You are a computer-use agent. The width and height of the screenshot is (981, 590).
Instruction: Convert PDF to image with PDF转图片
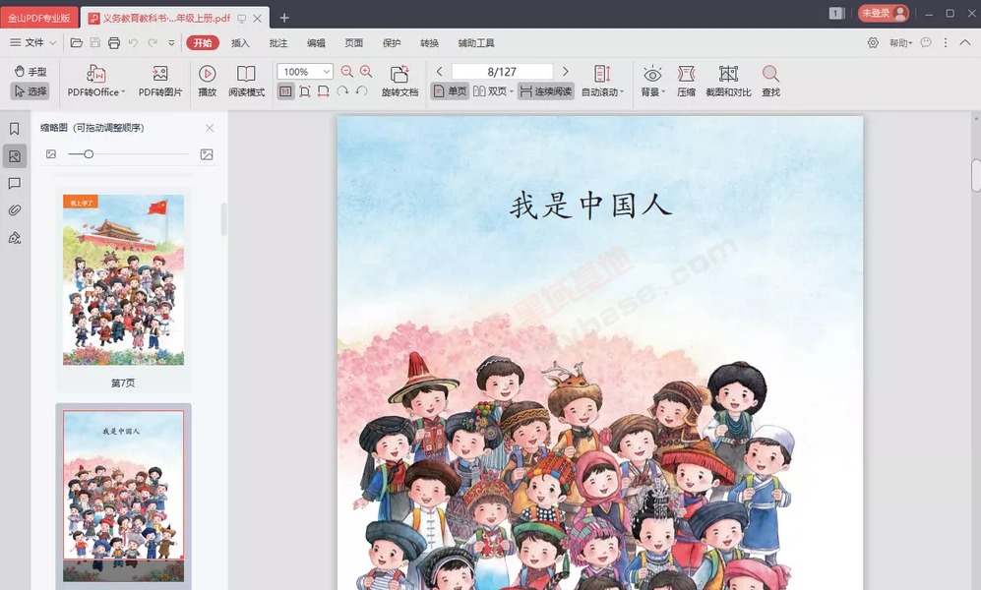click(x=160, y=81)
